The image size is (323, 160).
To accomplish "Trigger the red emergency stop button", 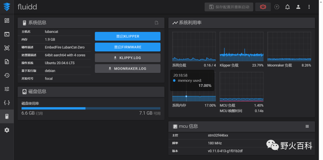I will click(x=263, y=7).
